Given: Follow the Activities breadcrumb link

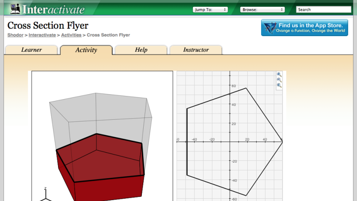Looking at the screenshot, I should (x=71, y=35).
